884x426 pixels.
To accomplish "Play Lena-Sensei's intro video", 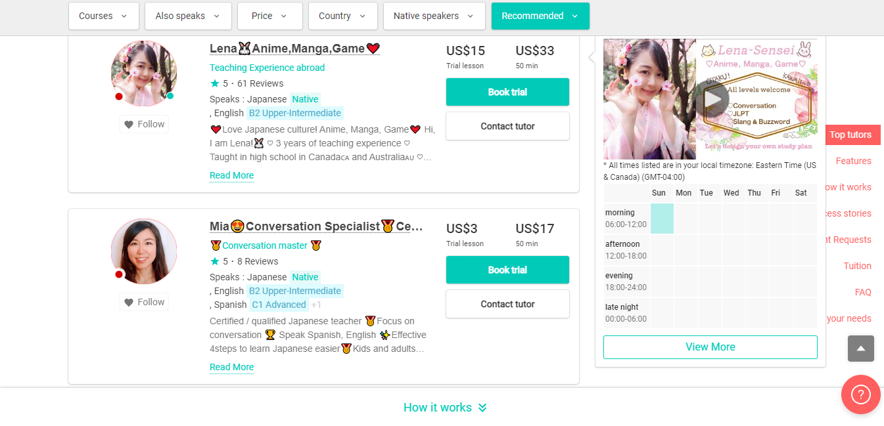I will 712,99.
